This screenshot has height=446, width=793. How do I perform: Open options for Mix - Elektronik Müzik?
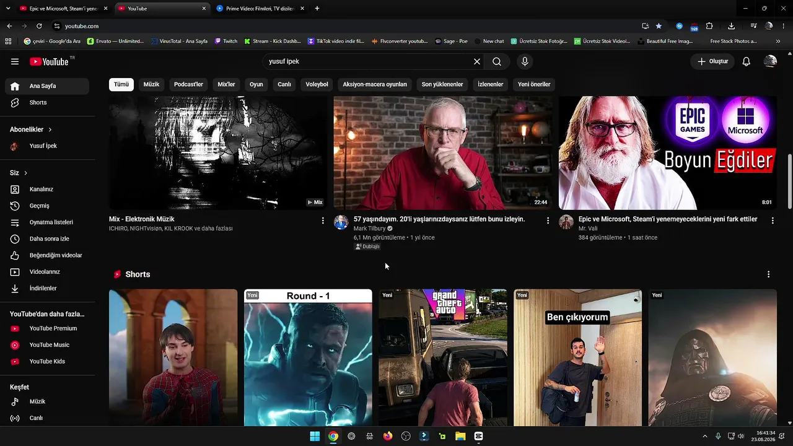[323, 221]
